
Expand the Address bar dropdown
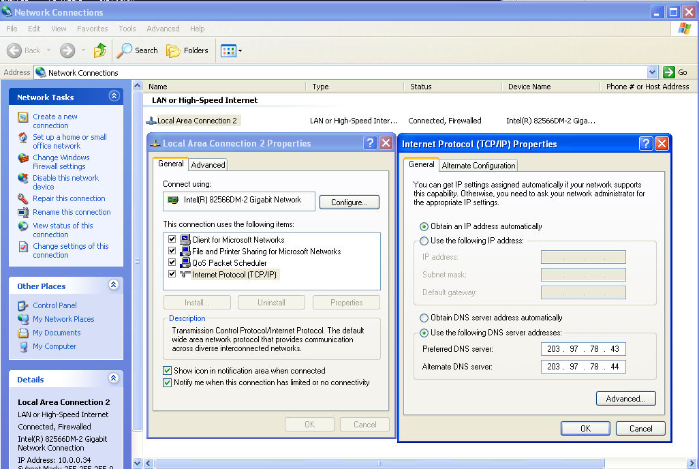click(x=652, y=72)
